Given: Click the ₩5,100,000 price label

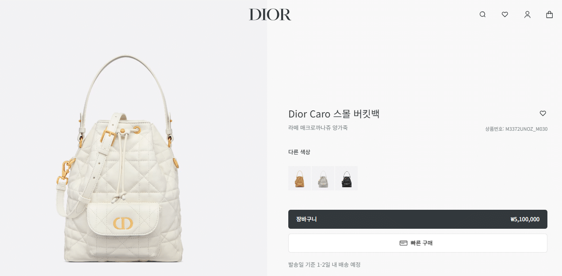Looking at the screenshot, I should tap(525, 219).
